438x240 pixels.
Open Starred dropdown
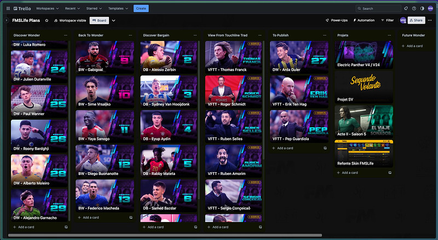94,8
